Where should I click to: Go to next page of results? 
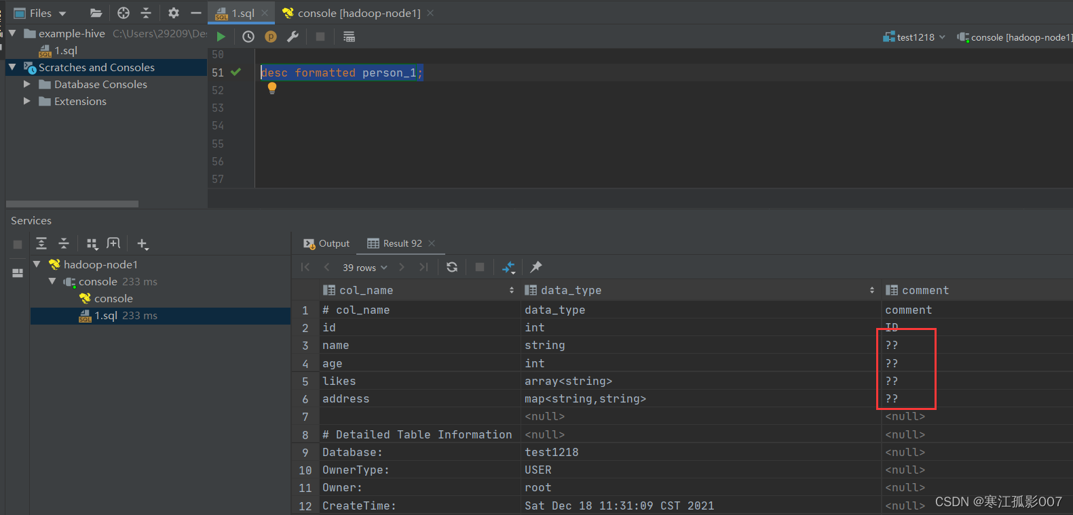402,267
